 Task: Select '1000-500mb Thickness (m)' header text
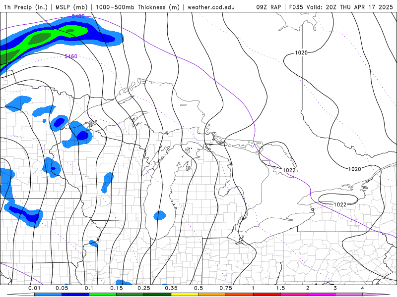pyautogui.click(x=137, y=7)
